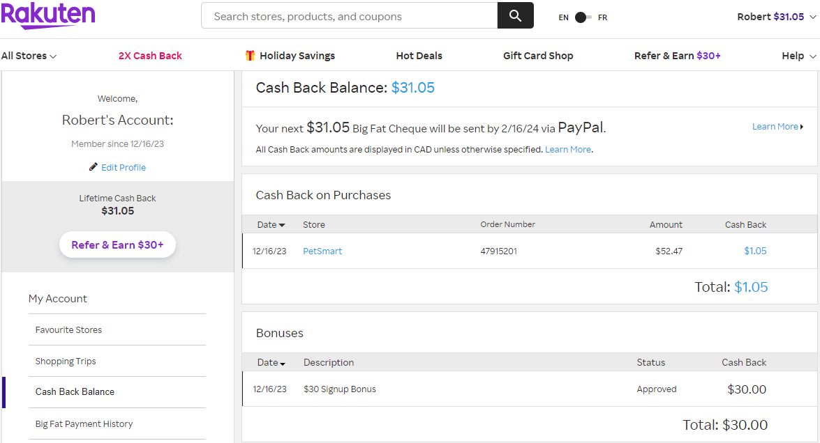Click the purchases Total: $1.05 text
This screenshot has width=820, height=443.
coord(731,287)
